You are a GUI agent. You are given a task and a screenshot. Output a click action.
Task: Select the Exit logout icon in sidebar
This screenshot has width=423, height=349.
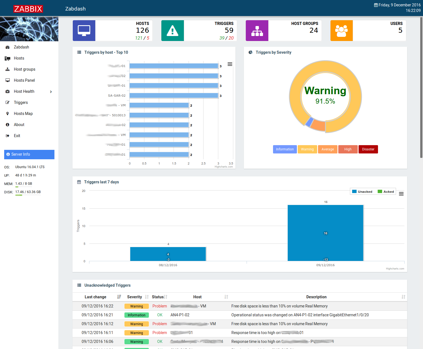click(7, 135)
